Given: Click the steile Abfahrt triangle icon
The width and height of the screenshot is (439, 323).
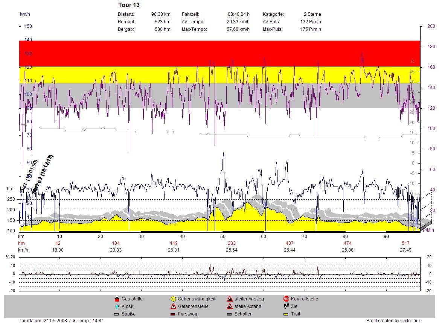Looking at the screenshot, I should coord(229,306).
